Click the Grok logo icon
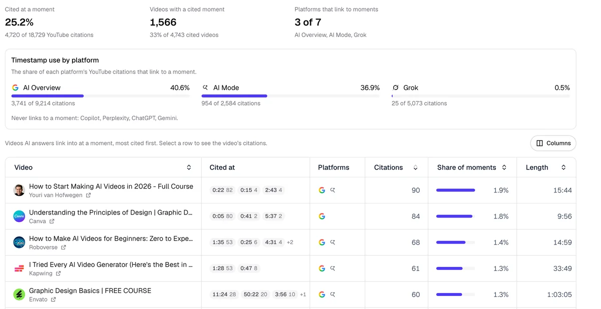The width and height of the screenshot is (601, 309). (x=396, y=87)
